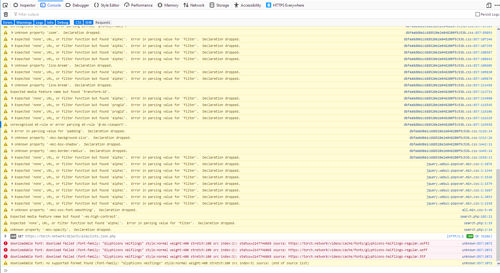The image size is (500, 273).
Task: Toggle the Errors filter
Action: pos(8,23)
